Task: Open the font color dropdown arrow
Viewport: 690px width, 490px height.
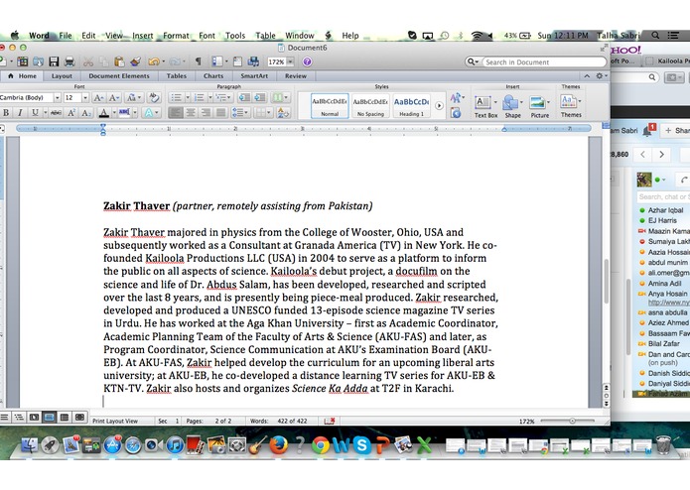Action: click(x=114, y=113)
